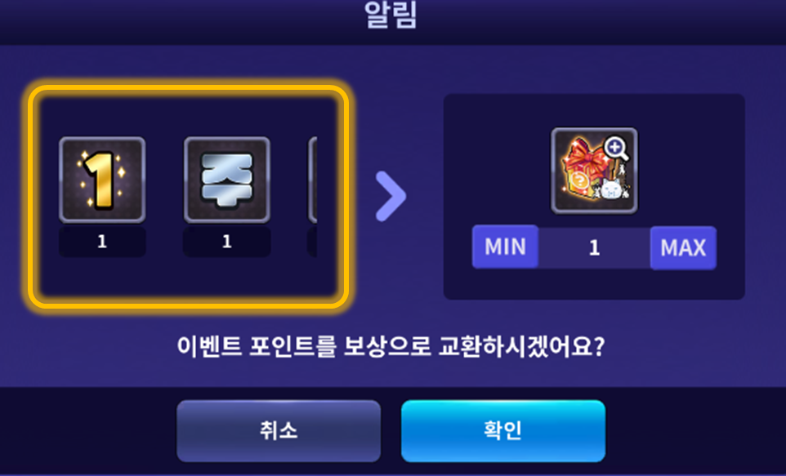Set exchange quantity to MIN
Image resolution: width=786 pixels, height=476 pixels.
[x=505, y=247]
